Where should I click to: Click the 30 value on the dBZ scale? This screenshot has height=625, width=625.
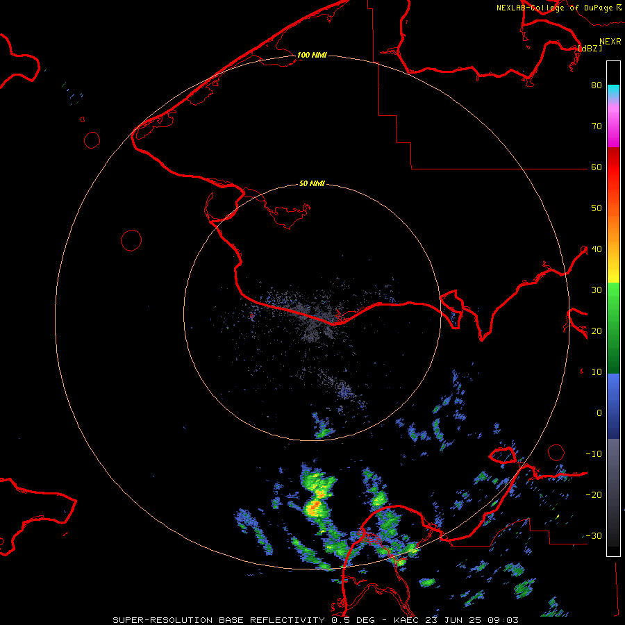click(x=597, y=290)
